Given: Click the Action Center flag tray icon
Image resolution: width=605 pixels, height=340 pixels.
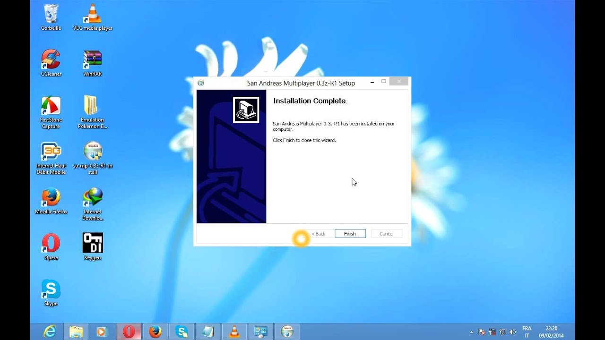Looking at the screenshot, I should point(482,332).
